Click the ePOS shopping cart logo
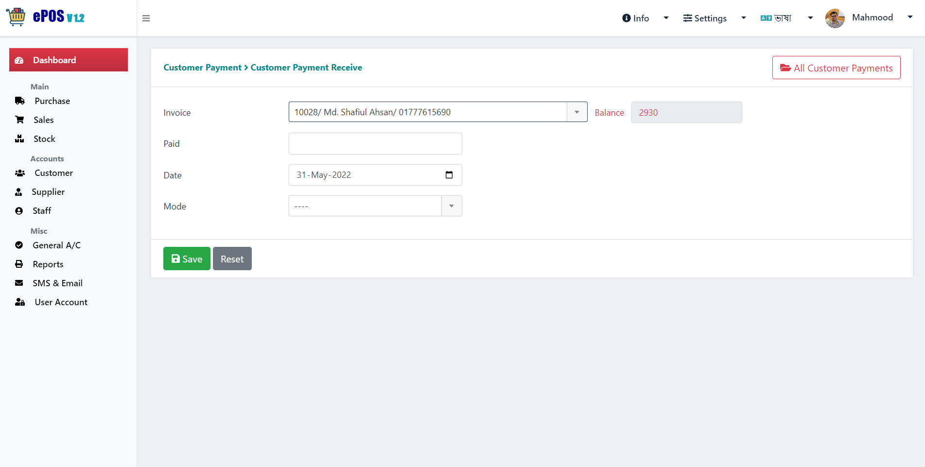Image resolution: width=925 pixels, height=467 pixels. 16,17
